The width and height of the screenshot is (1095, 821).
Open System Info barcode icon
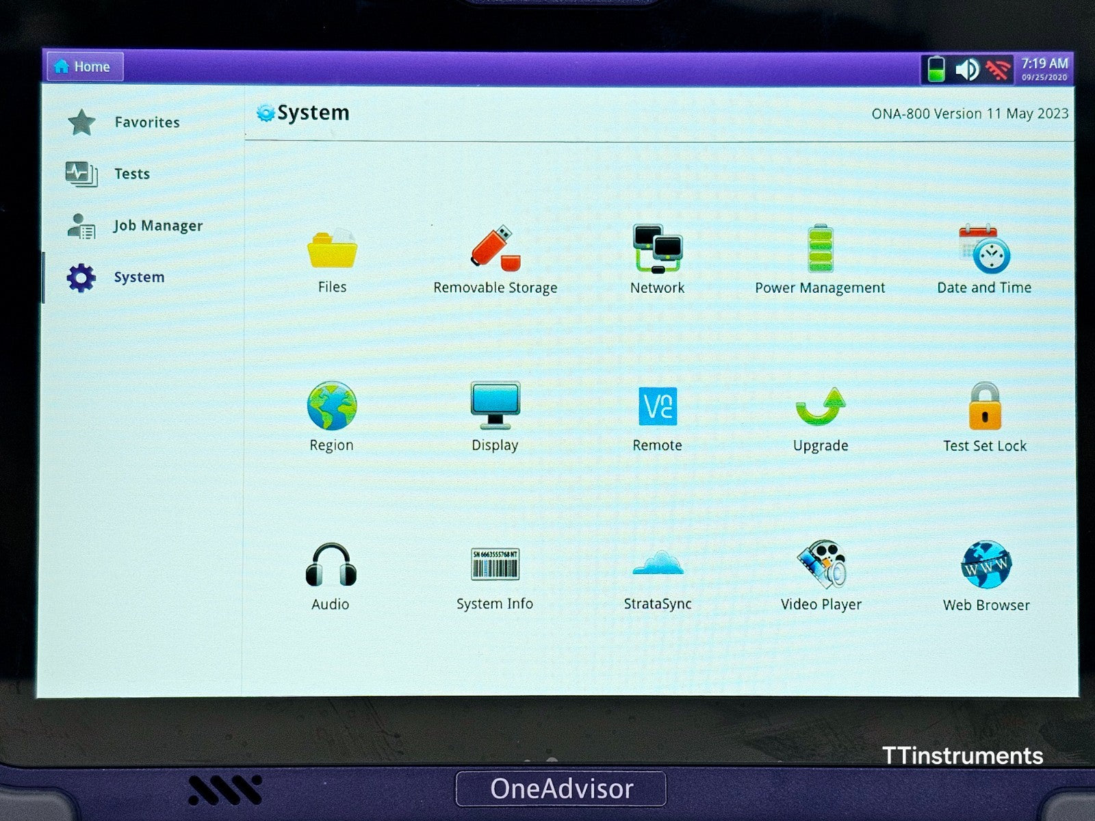tap(495, 566)
